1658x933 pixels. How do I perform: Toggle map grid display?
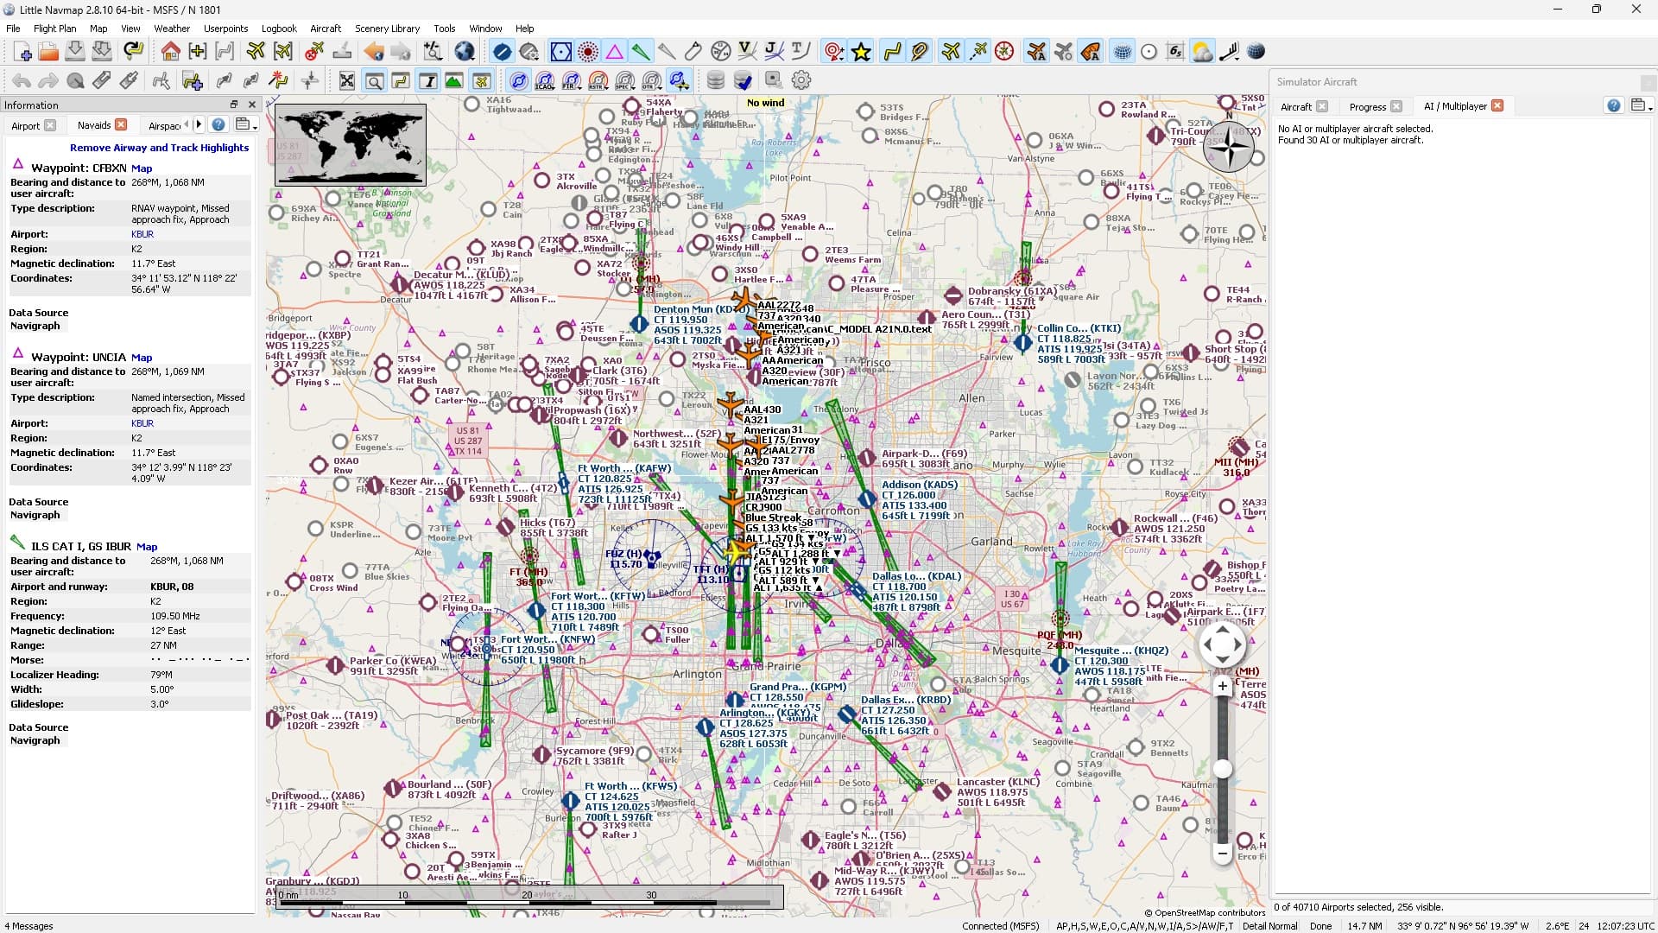[1122, 52]
